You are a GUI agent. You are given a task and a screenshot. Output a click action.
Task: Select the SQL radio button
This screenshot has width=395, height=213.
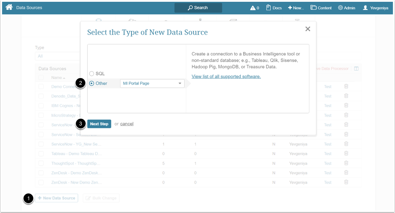(92, 74)
